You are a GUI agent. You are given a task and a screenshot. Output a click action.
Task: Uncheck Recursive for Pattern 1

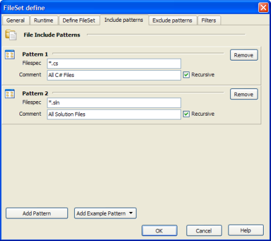pos(186,75)
